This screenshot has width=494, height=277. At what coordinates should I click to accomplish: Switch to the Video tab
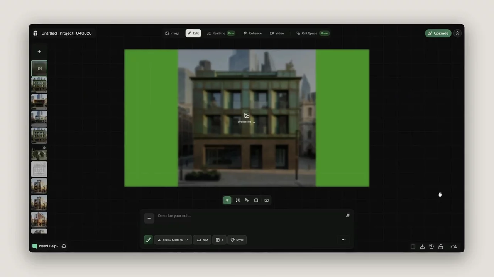[x=277, y=33]
